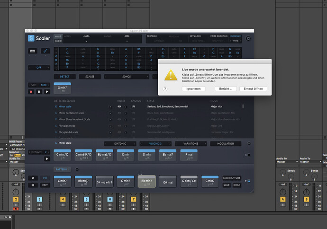Open the SRC: MIDI source selector
The height and width of the screenshot is (229, 327).
(x=39, y=85)
